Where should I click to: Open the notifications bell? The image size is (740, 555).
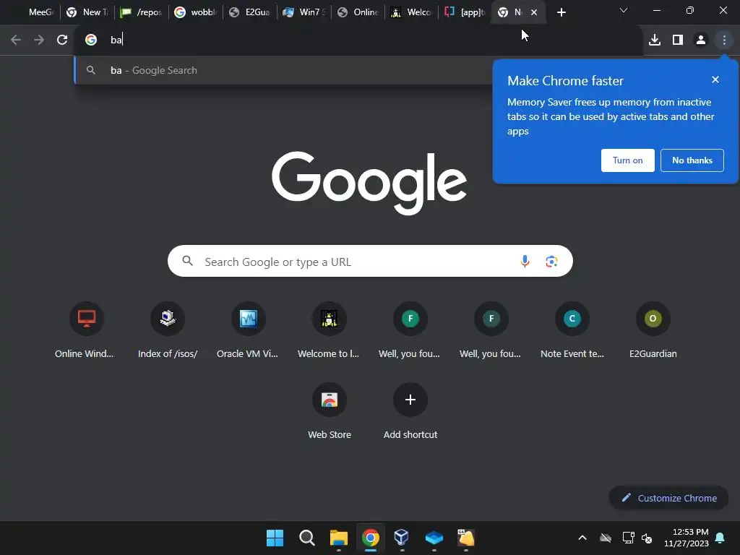720,538
